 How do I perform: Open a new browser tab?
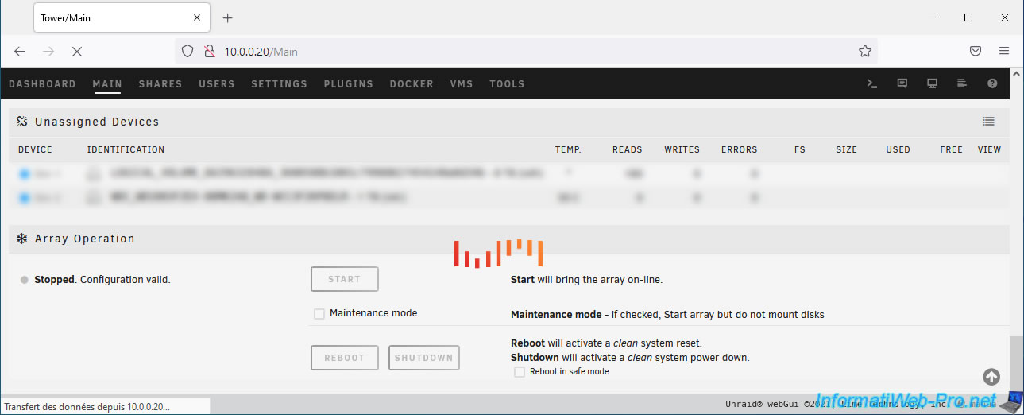click(228, 17)
